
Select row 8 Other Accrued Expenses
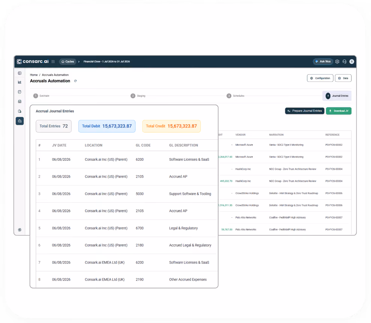[188, 280]
